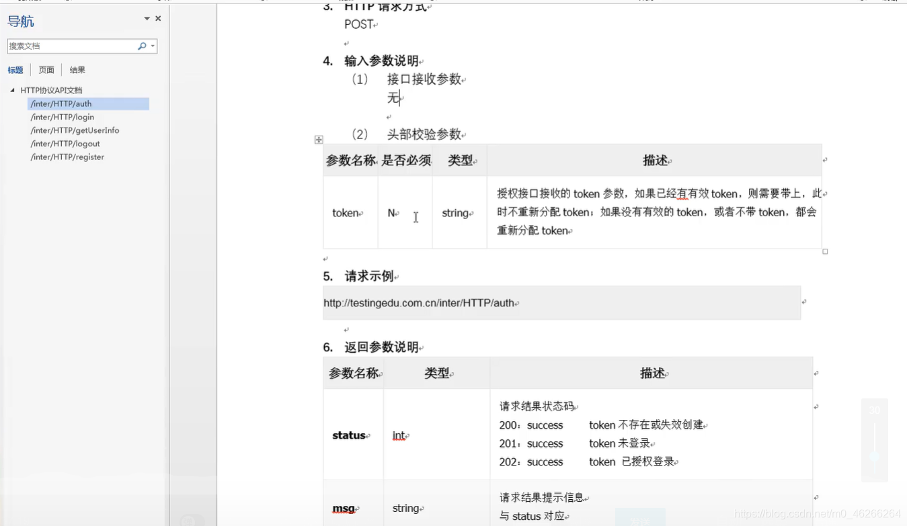Click the 描述 header in first table
The height and width of the screenshot is (526, 907).
pyautogui.click(x=655, y=161)
